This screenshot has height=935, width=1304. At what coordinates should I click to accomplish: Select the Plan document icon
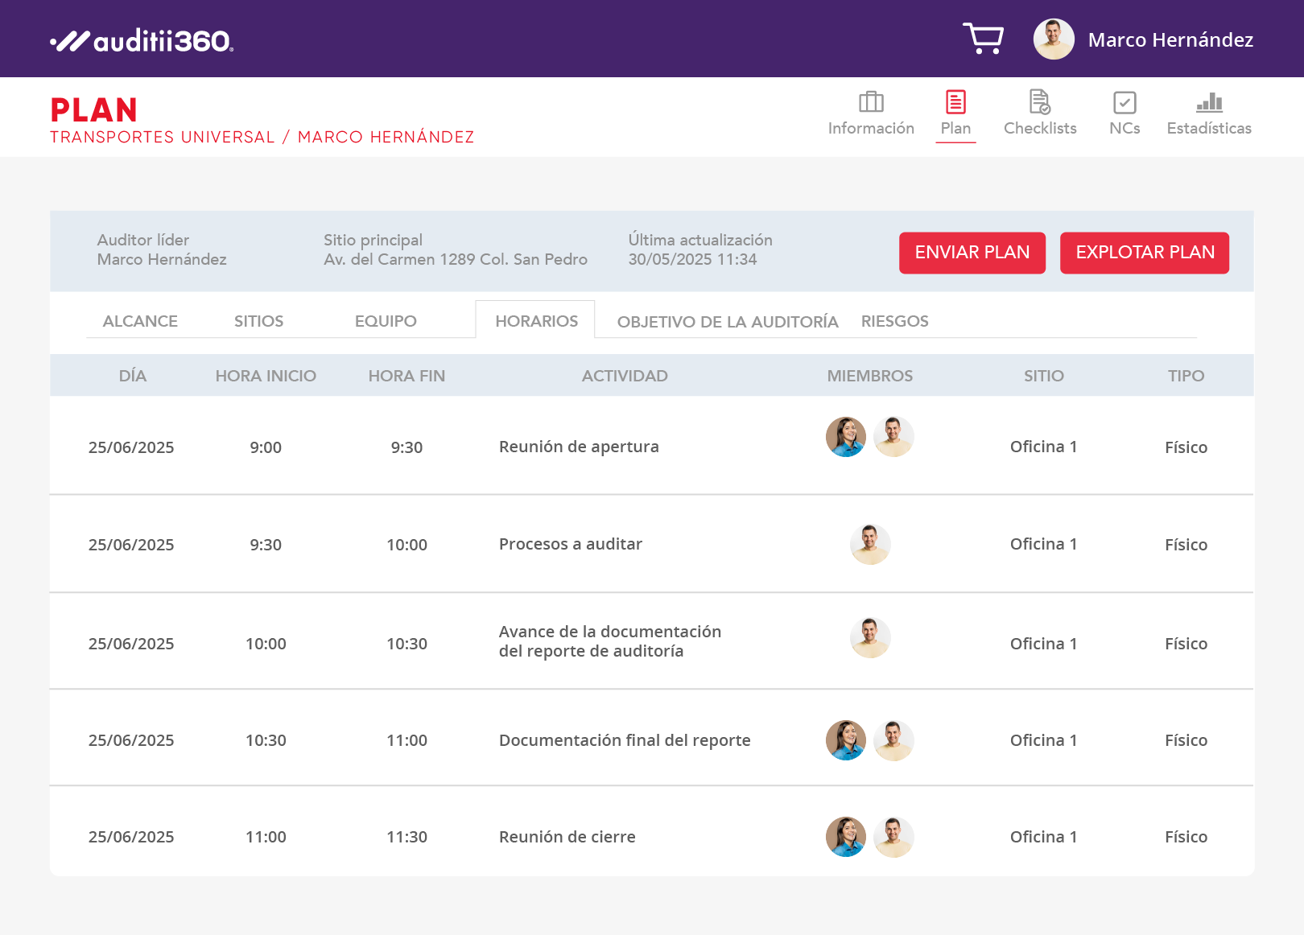click(955, 102)
